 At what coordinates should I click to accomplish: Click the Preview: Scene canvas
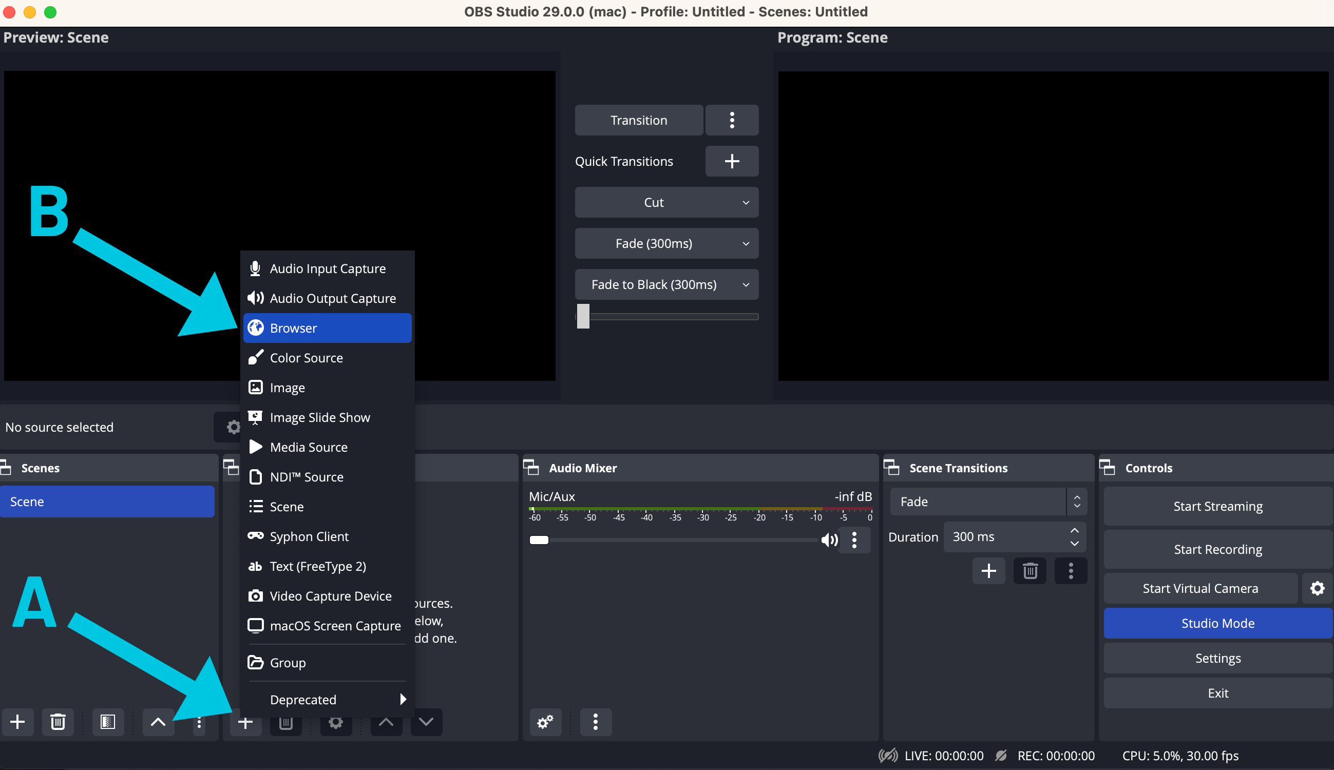(280, 226)
